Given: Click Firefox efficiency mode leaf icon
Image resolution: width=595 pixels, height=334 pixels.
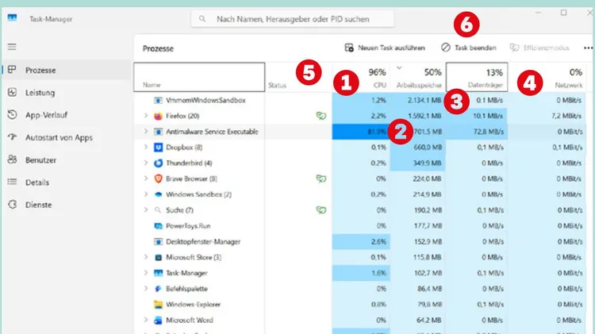Looking at the screenshot, I should coord(321,116).
